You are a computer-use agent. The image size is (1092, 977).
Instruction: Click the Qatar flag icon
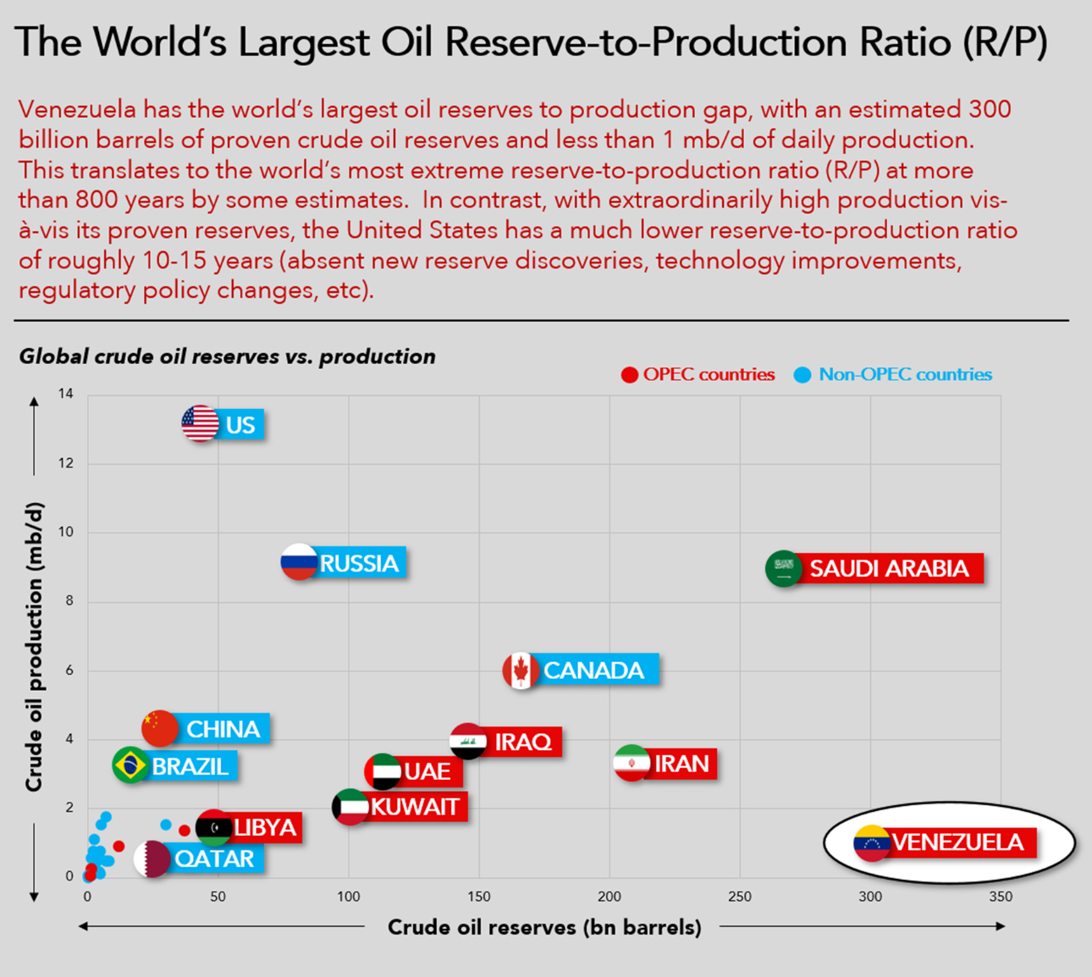(152, 858)
